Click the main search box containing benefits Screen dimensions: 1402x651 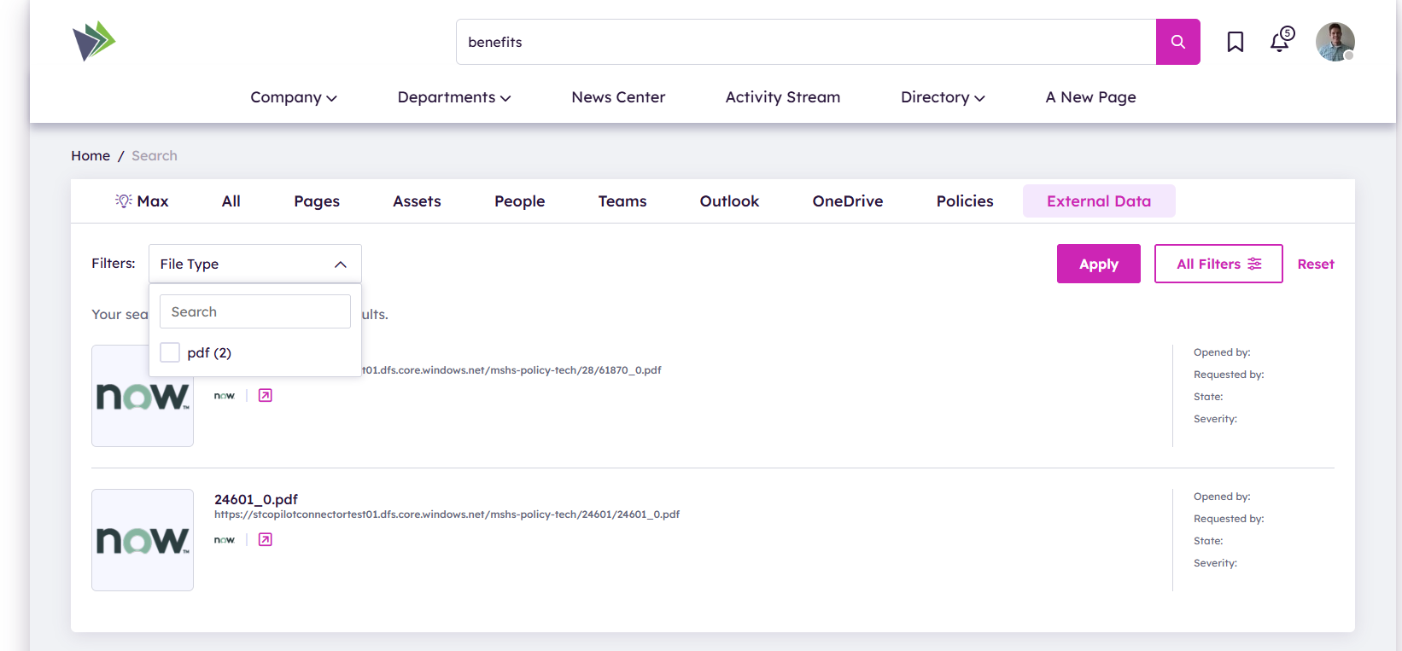coord(806,42)
